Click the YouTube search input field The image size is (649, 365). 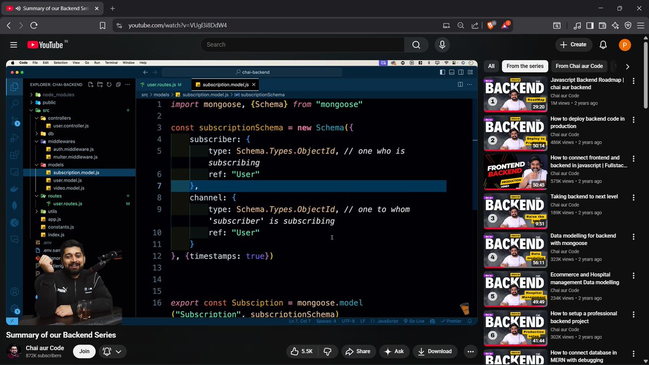pos(303,45)
